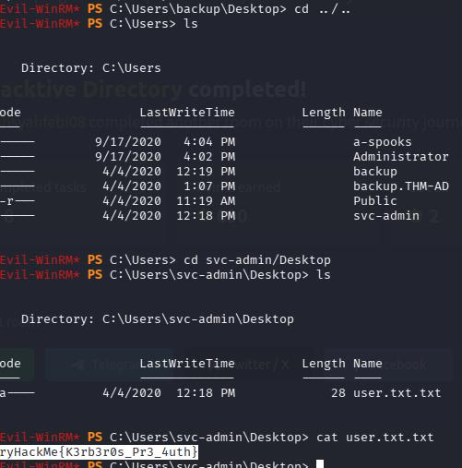Click the a-spooks directory name
The width and height of the screenshot is (462, 468).
click(x=383, y=142)
